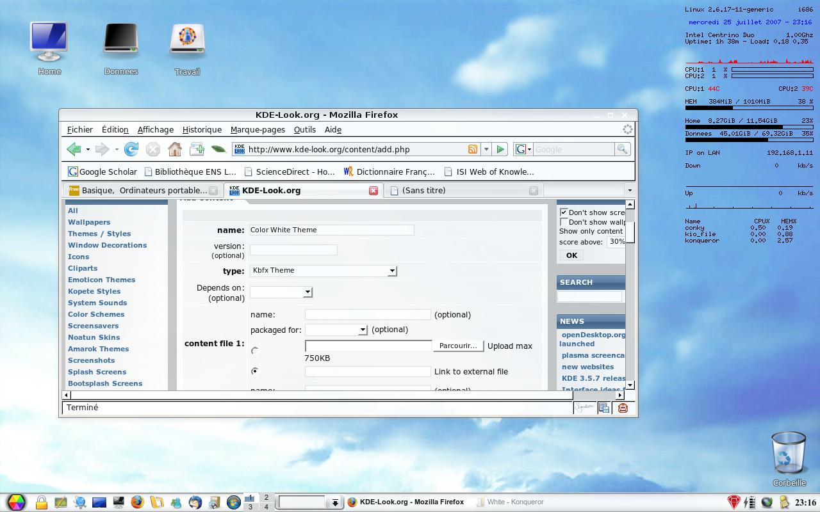Open the Édition menu
Viewport: 820px width, 512px height.
(115, 129)
